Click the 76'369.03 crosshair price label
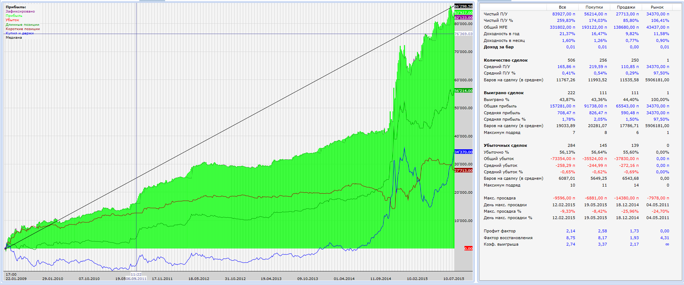 coord(463,34)
